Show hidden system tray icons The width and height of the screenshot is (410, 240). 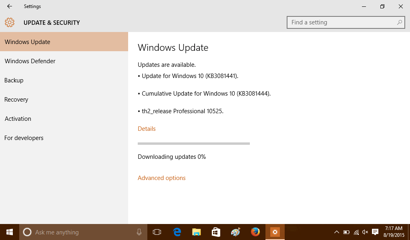click(337, 232)
